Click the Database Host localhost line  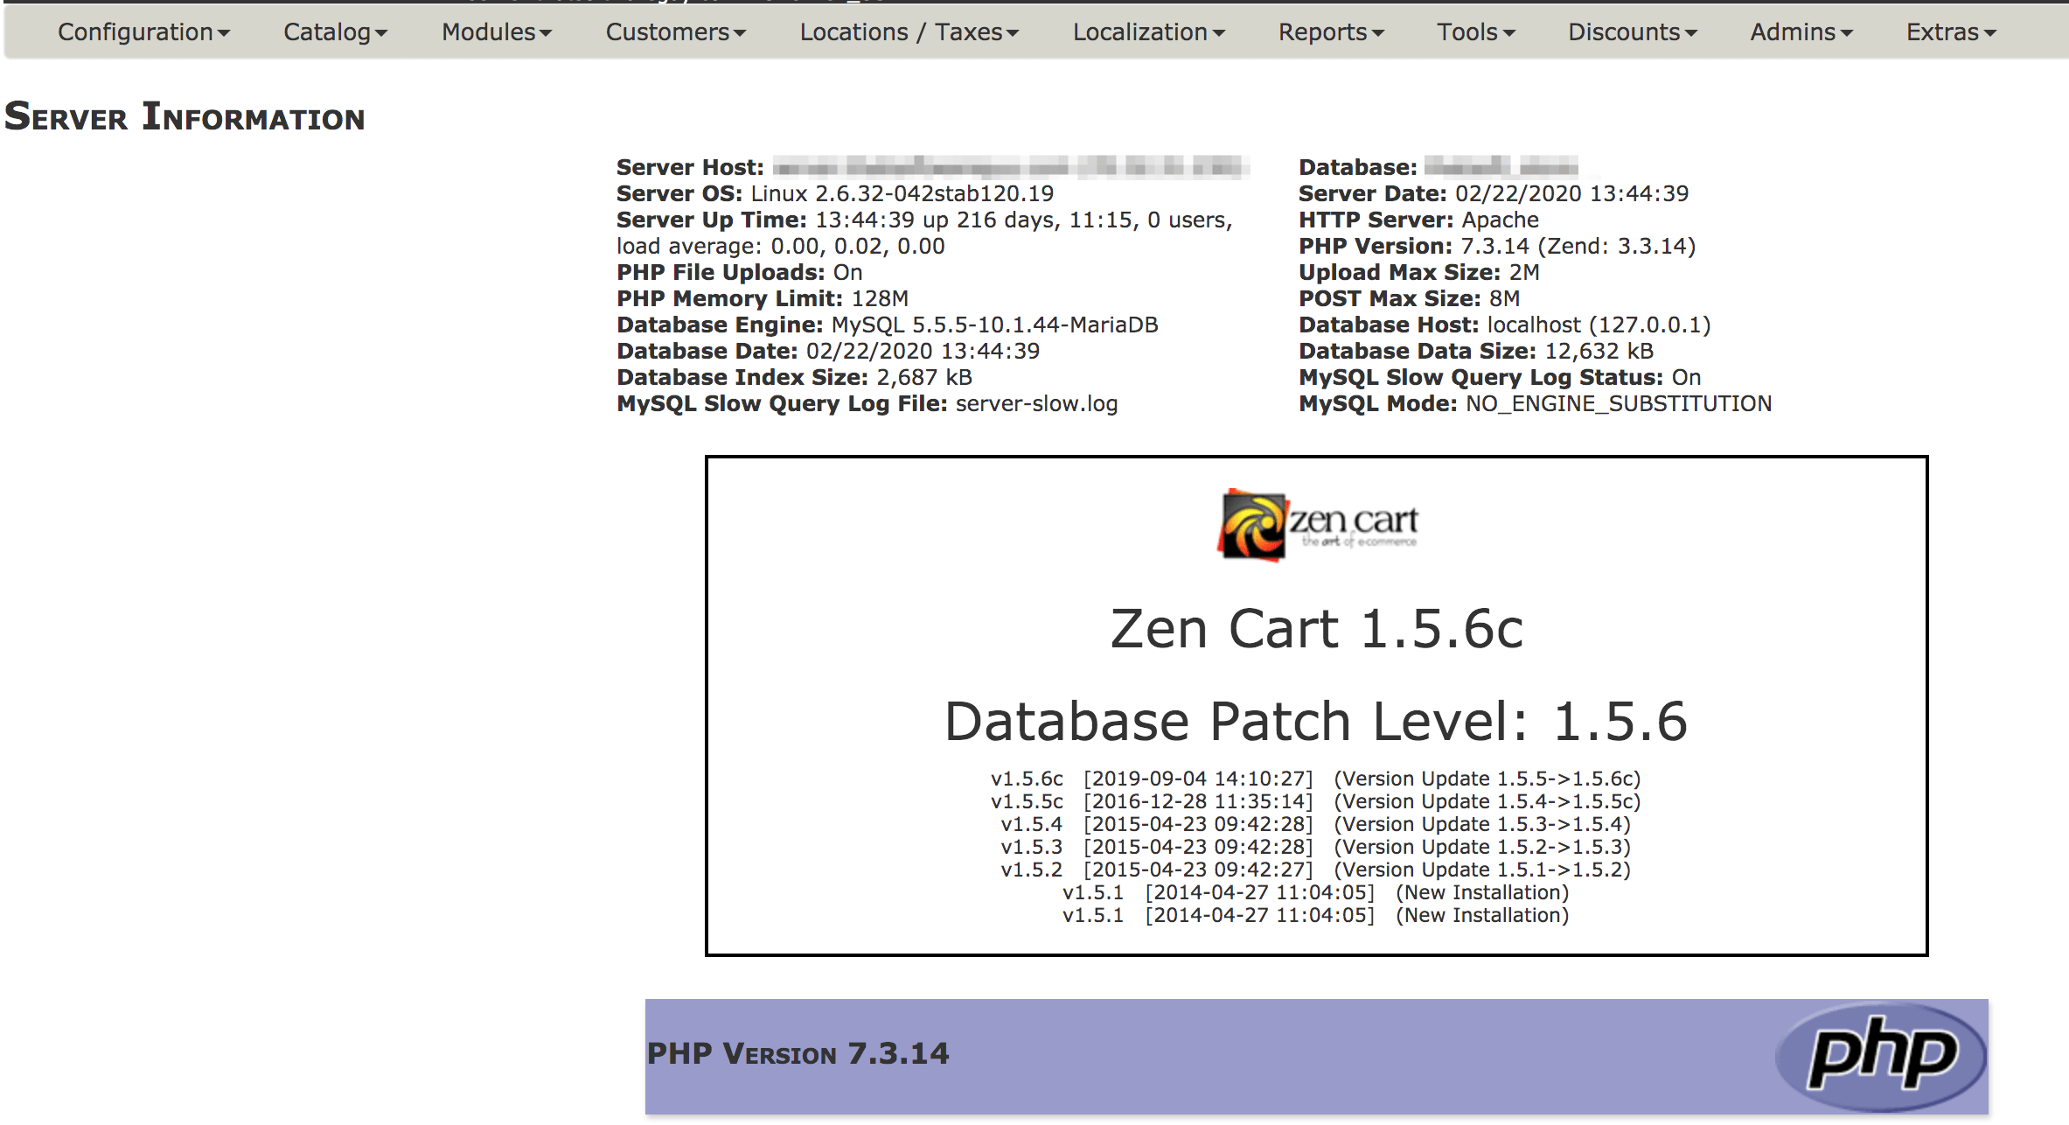coord(1505,325)
